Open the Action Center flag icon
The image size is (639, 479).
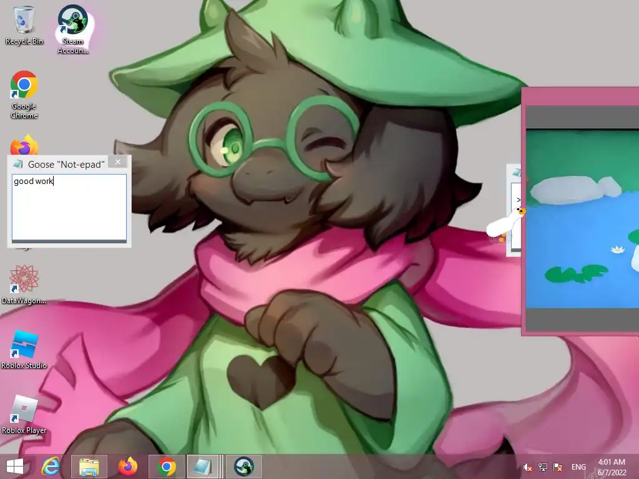[x=558, y=467]
